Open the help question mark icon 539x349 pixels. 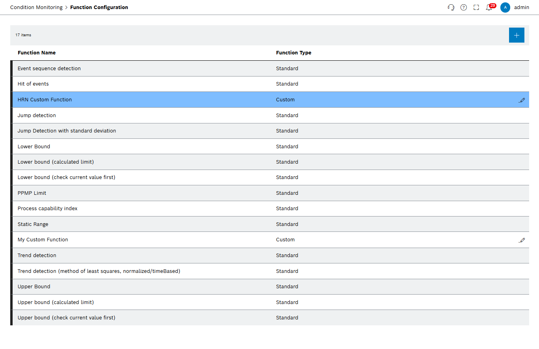click(463, 7)
